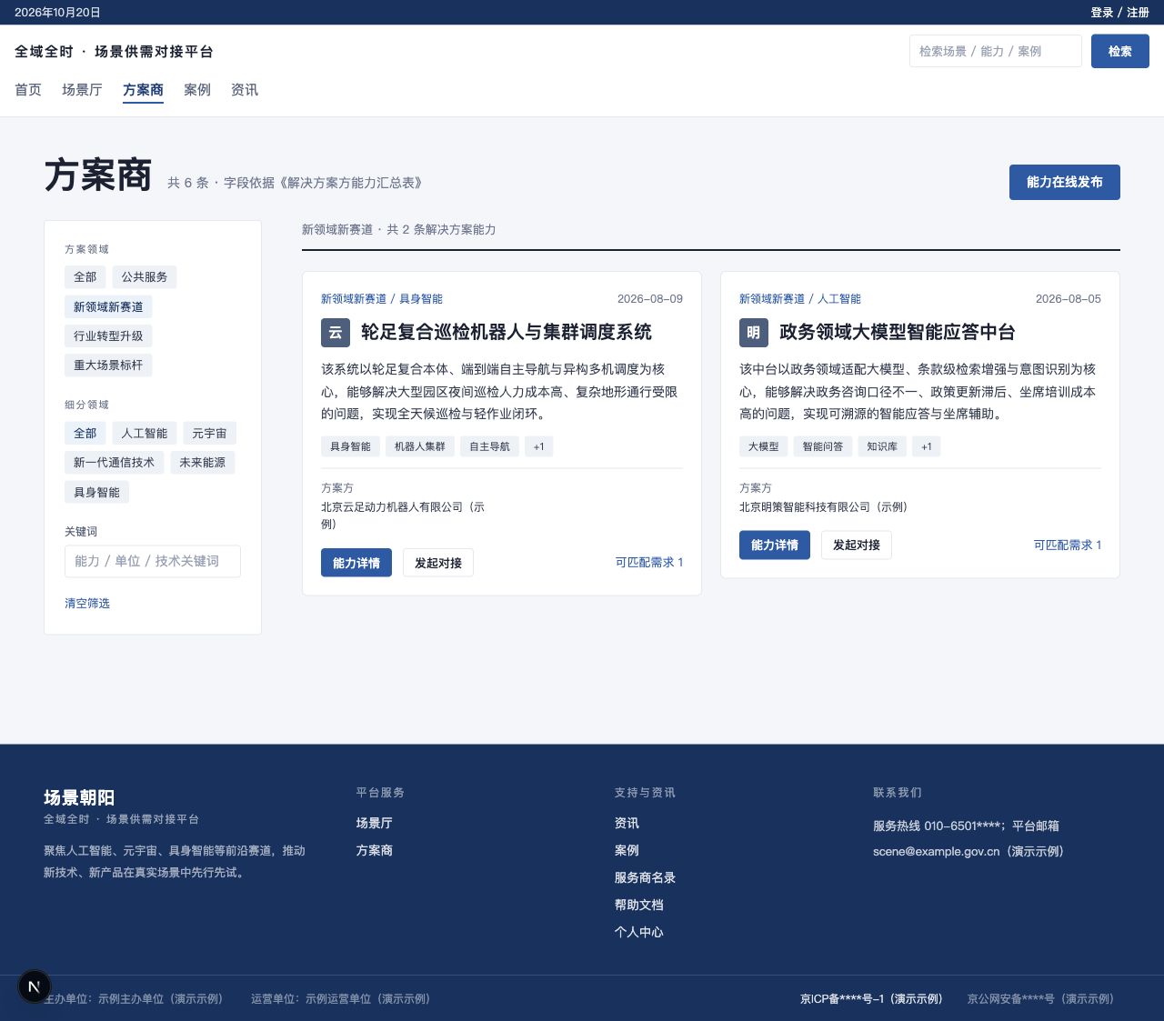Toggle the 重大场景标杆 filter chip
Image resolution: width=1164 pixels, height=1021 pixels.
[x=108, y=365]
